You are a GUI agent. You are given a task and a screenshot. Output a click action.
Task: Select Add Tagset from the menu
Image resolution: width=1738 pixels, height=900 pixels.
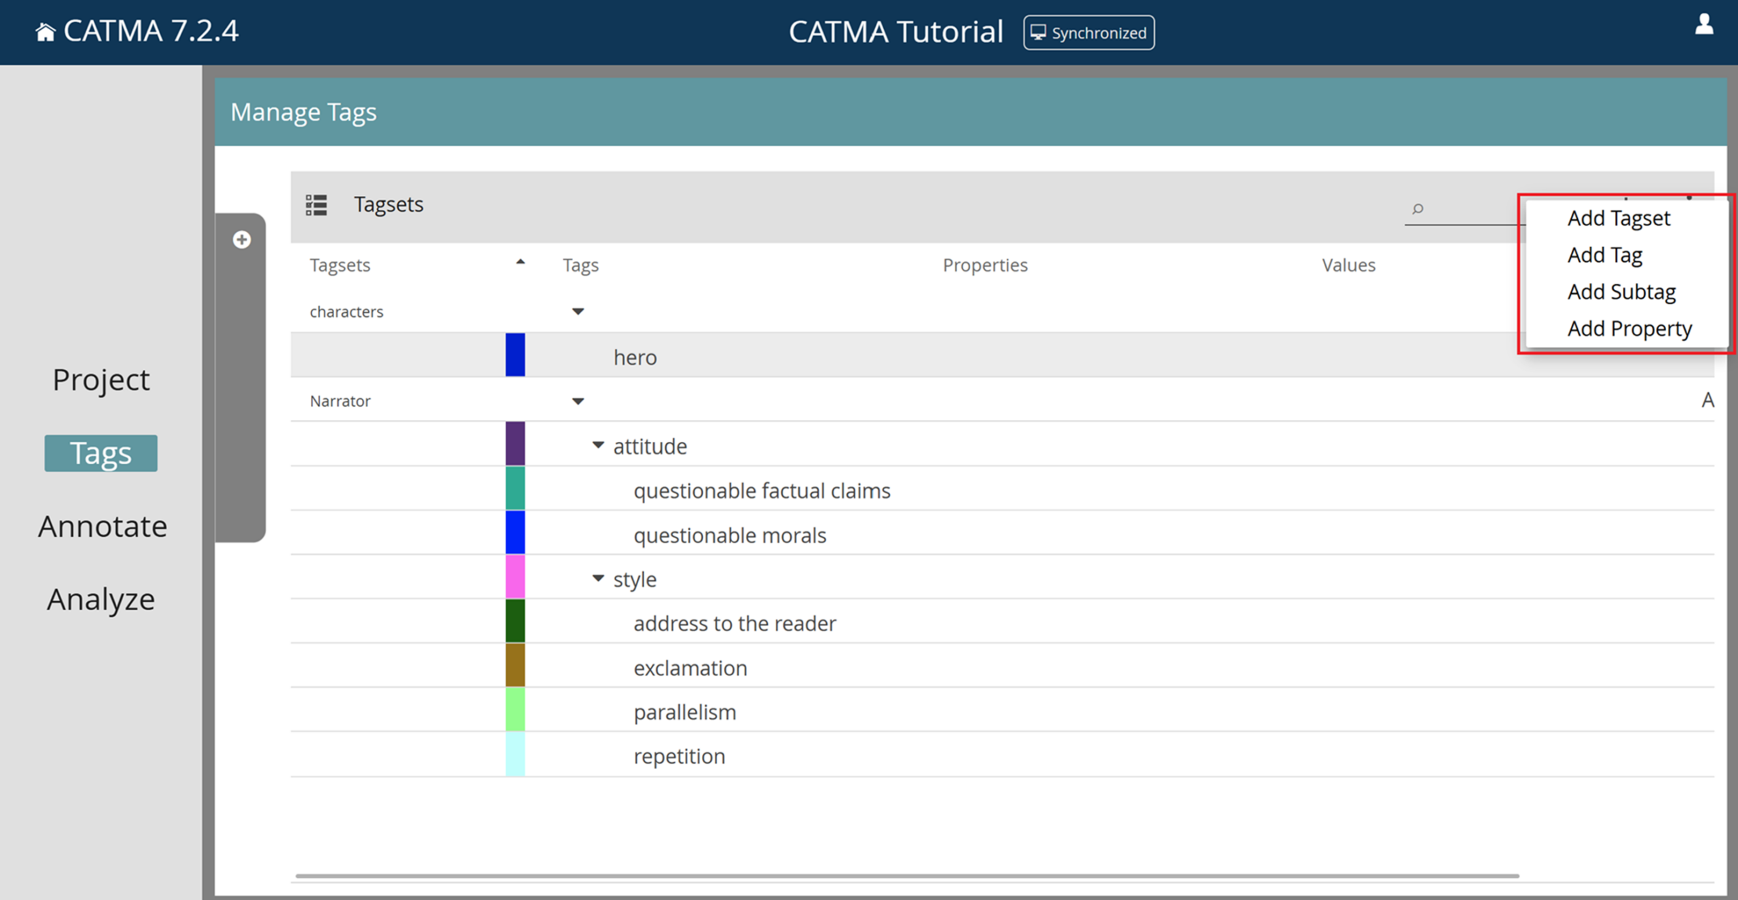1619,218
